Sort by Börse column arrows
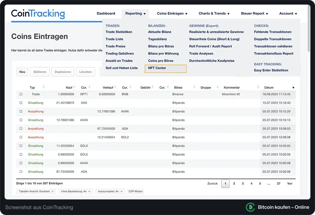 point(194,87)
